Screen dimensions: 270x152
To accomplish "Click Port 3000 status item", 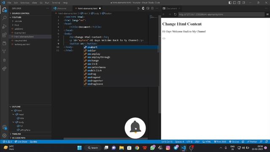I will [x=220, y=142].
